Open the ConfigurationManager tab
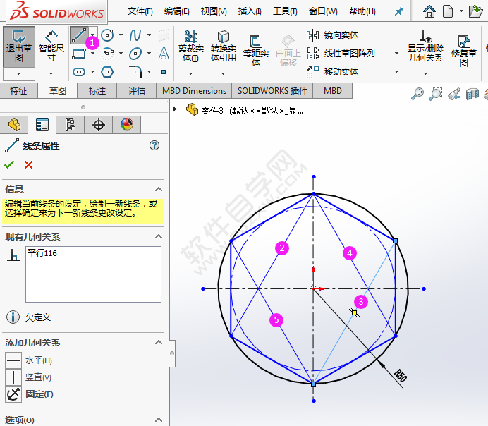The width and height of the screenshot is (488, 426). [x=70, y=125]
